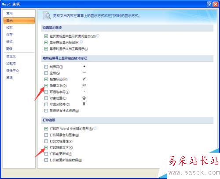The width and height of the screenshot is (220, 179).
Task: Uncheck the 段落标记 checkbox
Action: pos(46,79)
